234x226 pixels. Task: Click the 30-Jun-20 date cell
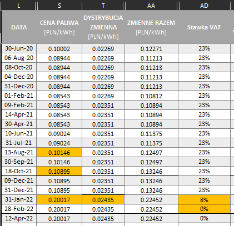click(x=19, y=49)
